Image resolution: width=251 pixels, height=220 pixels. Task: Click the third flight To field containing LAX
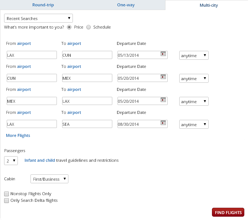point(87,101)
